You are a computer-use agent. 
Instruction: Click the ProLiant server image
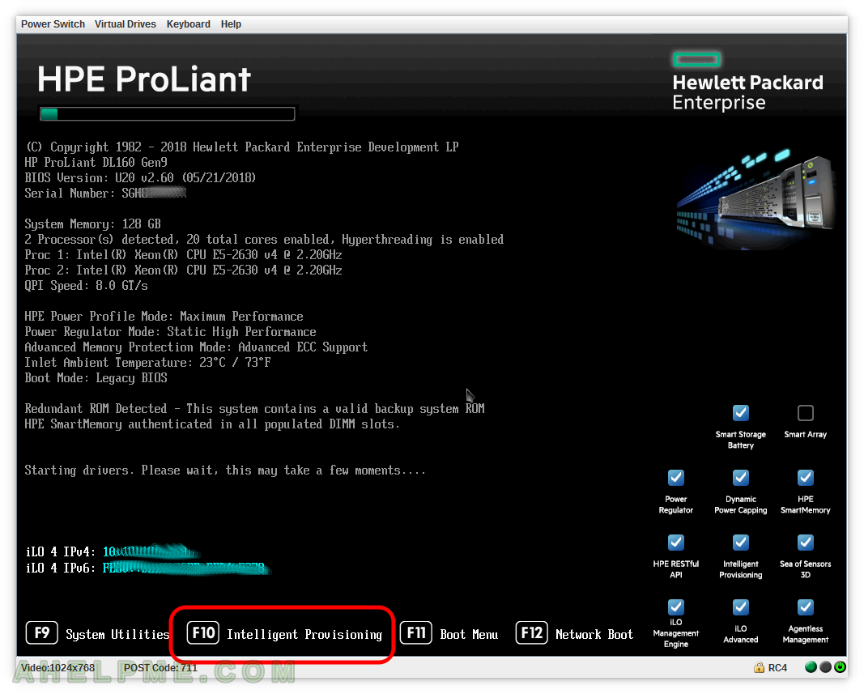point(756,198)
